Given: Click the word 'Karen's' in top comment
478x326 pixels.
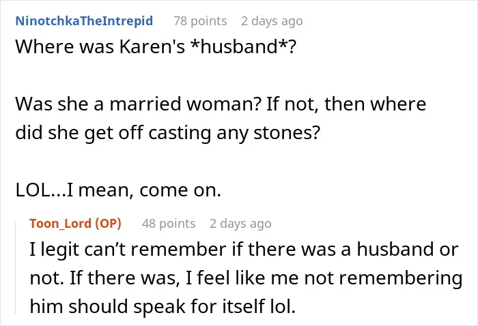Looking at the screenshot, I should click(x=152, y=46).
